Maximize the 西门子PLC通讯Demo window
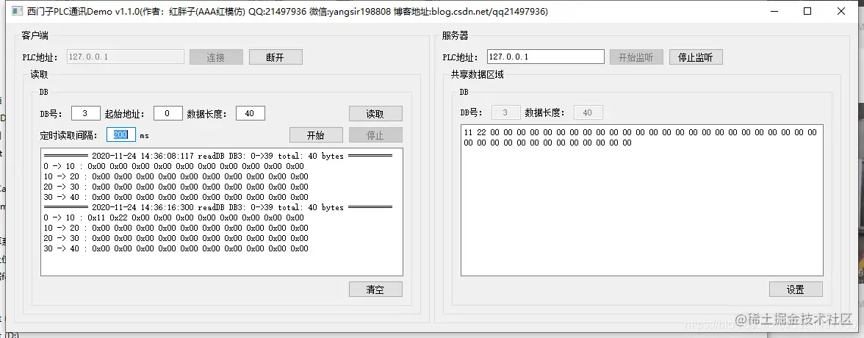The width and height of the screenshot is (864, 338). click(807, 11)
